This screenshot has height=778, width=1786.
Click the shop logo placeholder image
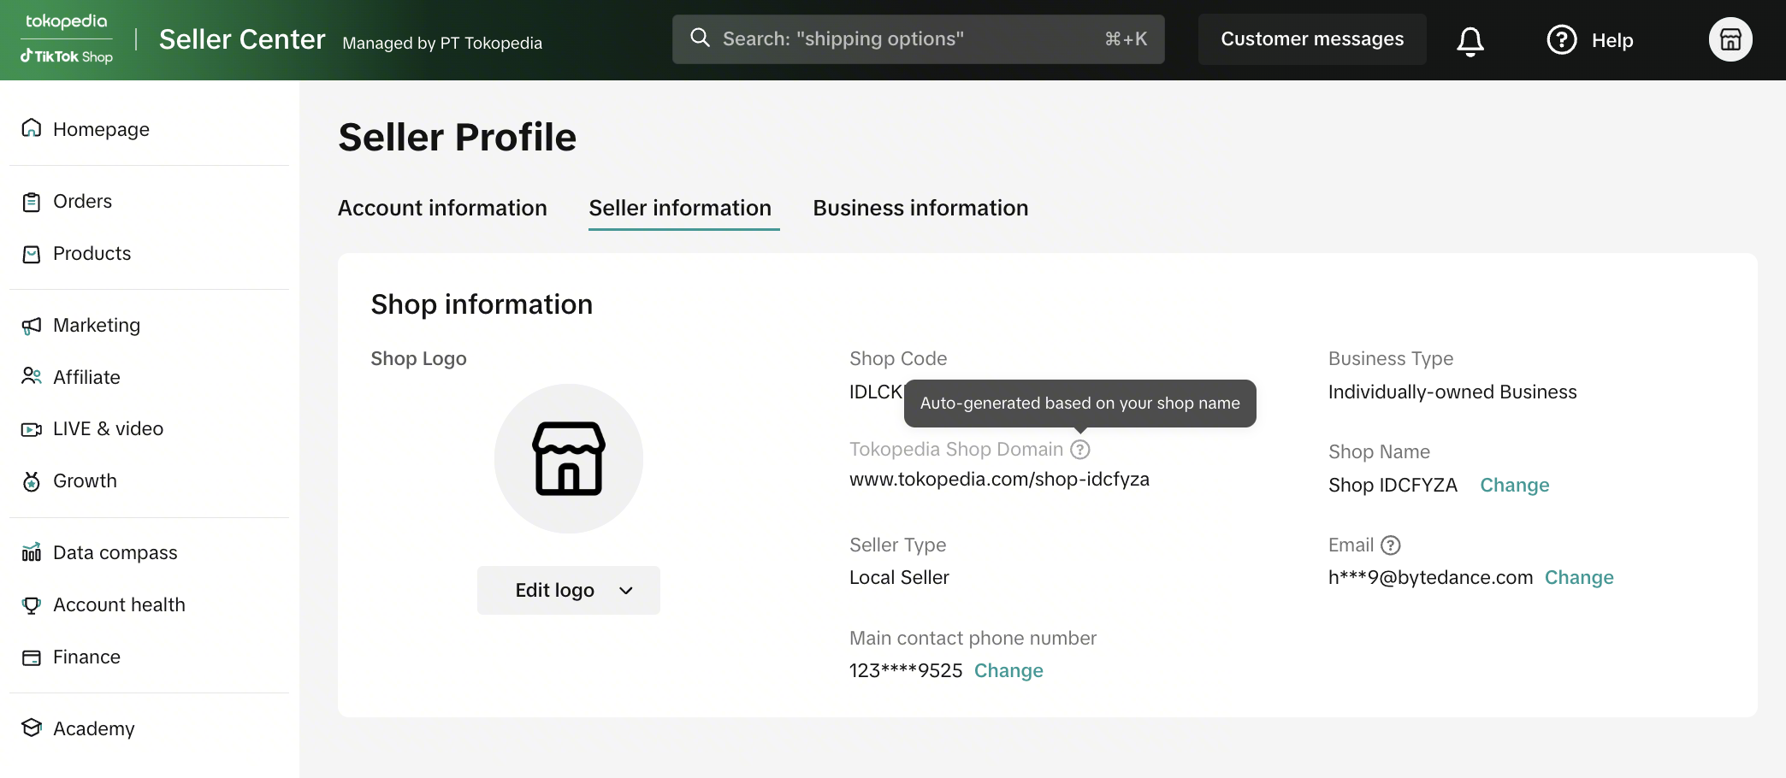pos(568,459)
